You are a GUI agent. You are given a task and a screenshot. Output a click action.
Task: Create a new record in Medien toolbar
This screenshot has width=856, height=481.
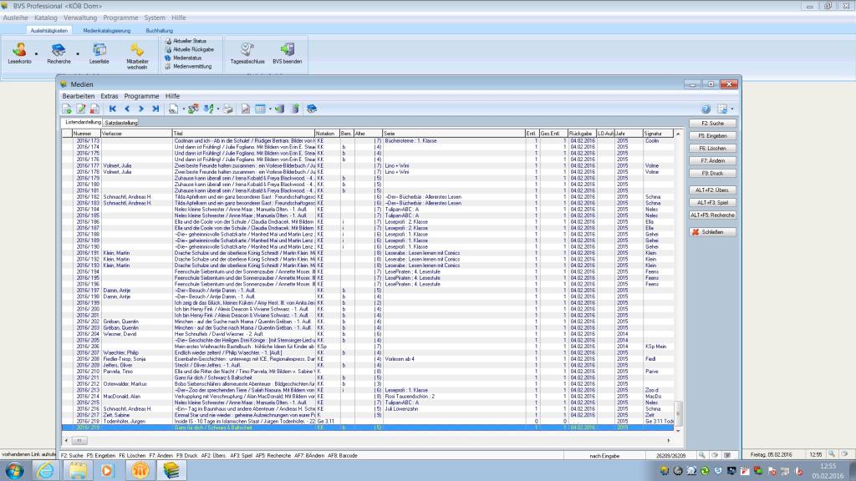click(x=67, y=109)
